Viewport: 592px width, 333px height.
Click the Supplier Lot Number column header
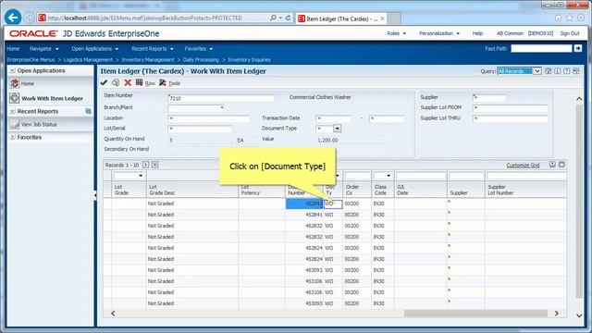click(x=500, y=190)
